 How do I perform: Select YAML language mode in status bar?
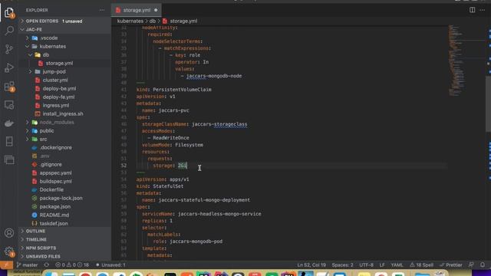click(397, 265)
